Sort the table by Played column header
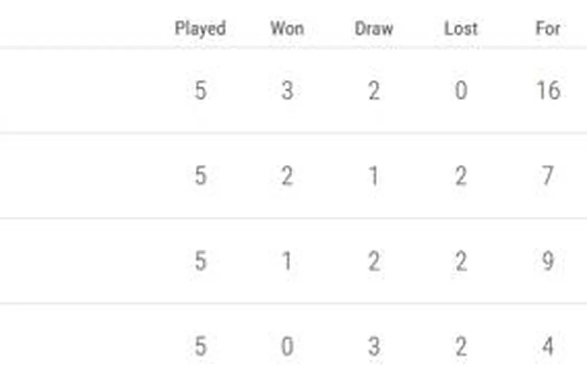Viewport: 587px width, 391px height. (200, 28)
